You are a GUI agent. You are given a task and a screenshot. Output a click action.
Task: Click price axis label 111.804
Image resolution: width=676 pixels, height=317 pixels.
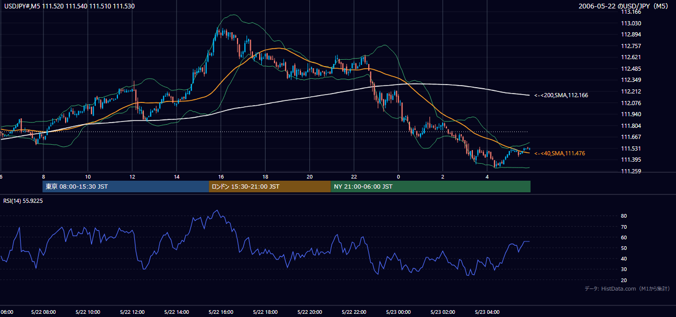(631, 126)
